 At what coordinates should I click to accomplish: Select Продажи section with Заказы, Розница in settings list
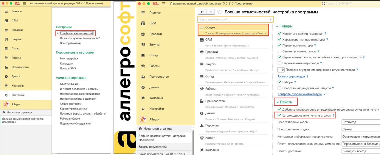[x=233, y=55]
